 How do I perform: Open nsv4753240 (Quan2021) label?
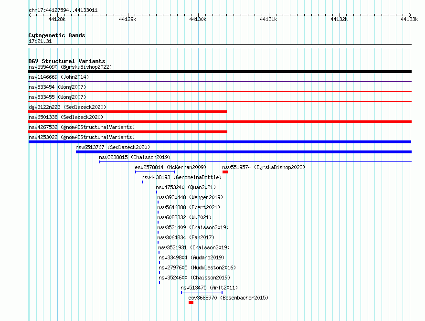186,187
